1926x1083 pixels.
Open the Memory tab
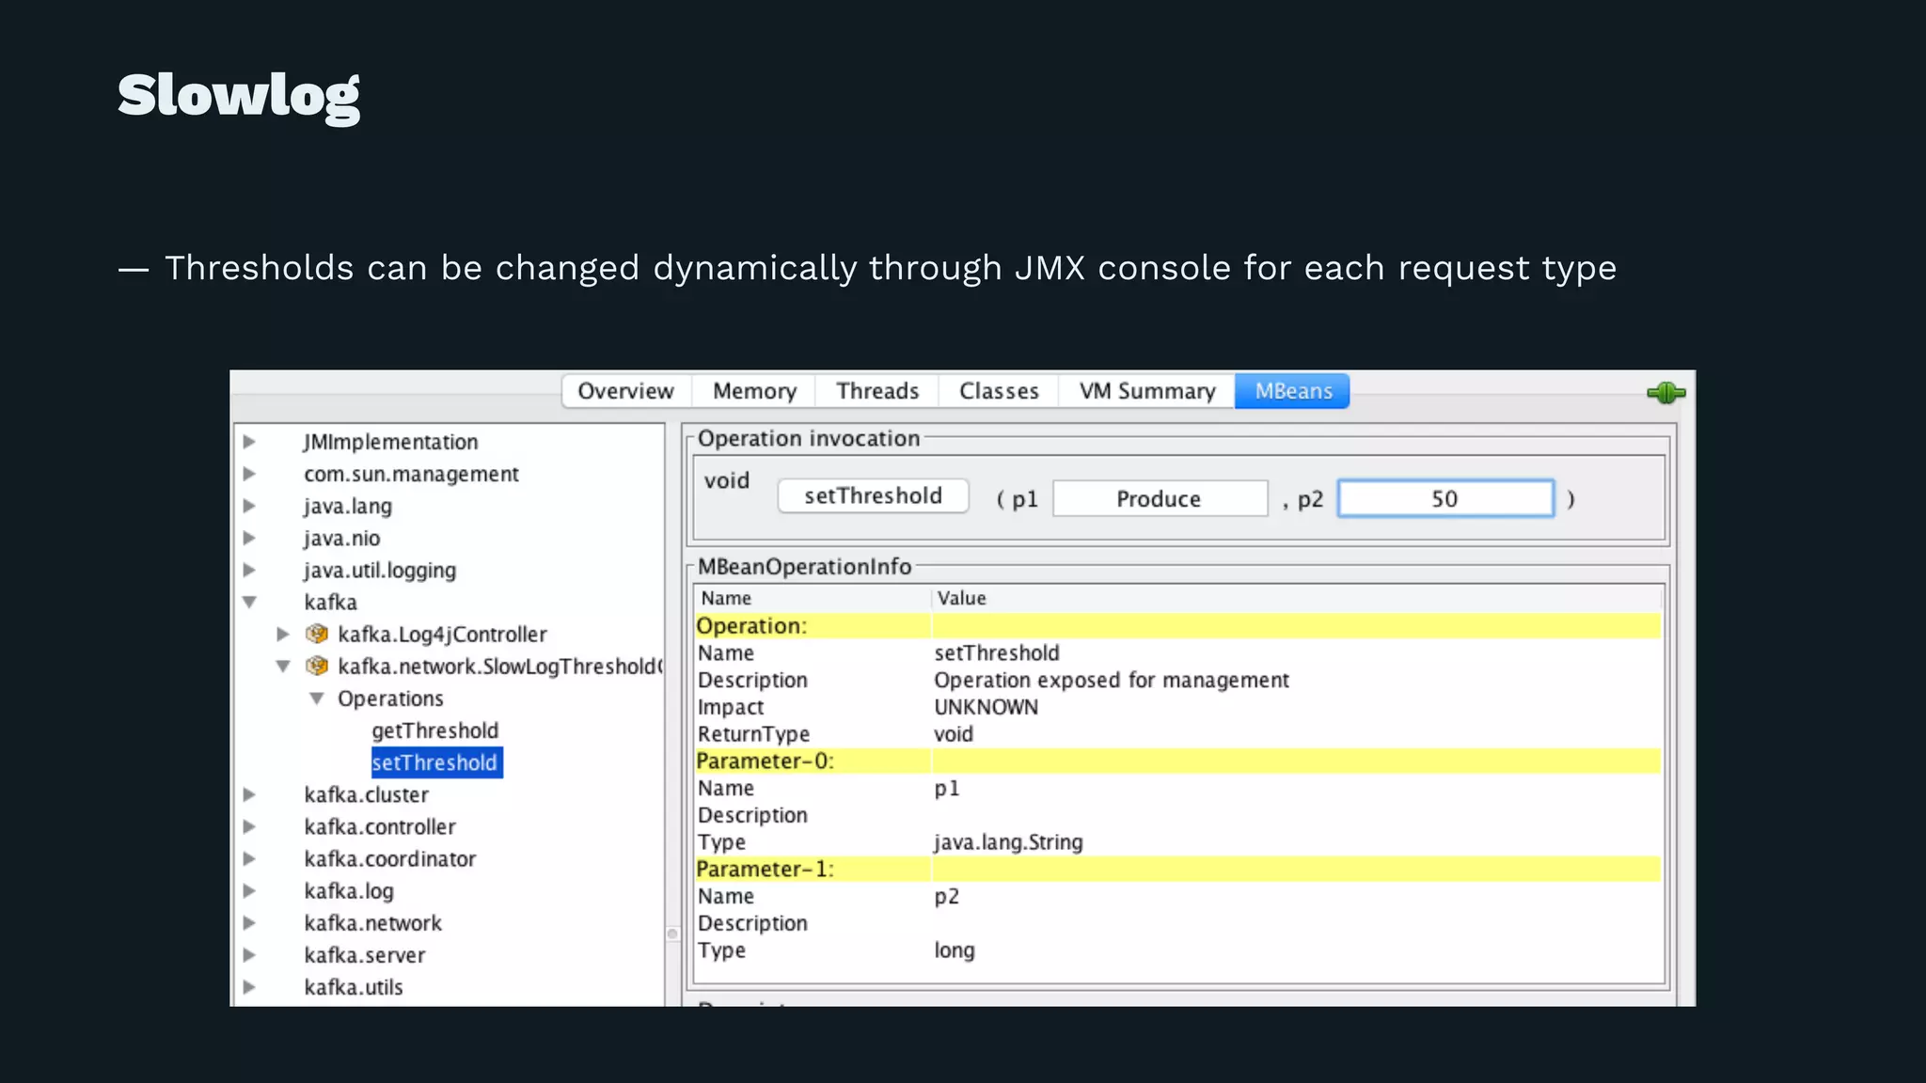pyautogui.click(x=754, y=391)
